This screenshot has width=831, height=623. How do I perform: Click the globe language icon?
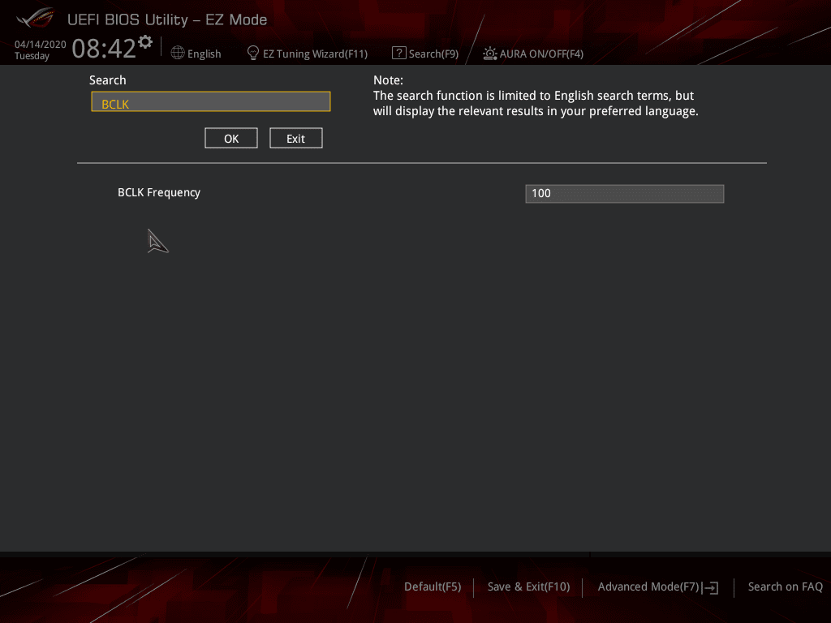[178, 53]
